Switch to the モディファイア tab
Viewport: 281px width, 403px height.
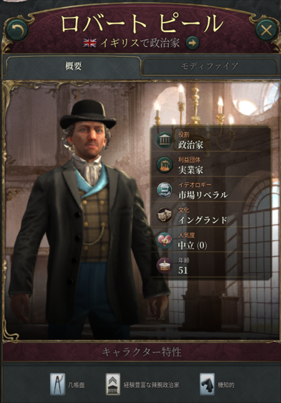click(x=210, y=66)
